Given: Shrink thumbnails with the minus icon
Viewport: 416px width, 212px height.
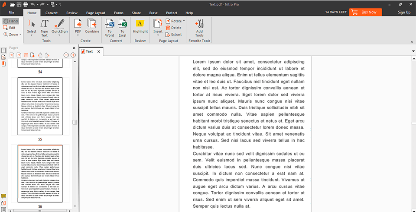Looking at the screenshot, I should pos(66,55).
